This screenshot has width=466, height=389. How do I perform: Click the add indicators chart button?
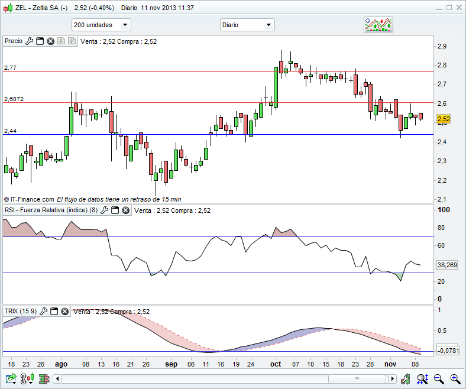click(x=378, y=25)
